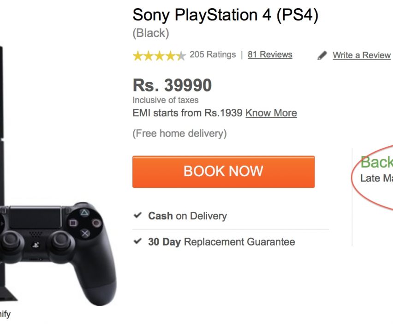Open the Write a Review link
The height and width of the screenshot is (324, 393).
(x=362, y=55)
